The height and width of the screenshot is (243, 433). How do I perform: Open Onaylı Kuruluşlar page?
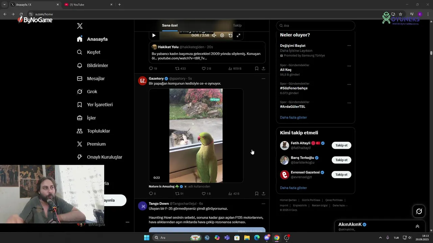click(x=99, y=157)
